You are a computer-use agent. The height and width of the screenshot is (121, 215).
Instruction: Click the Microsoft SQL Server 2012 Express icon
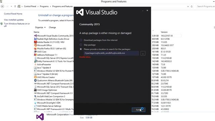click(35, 58)
